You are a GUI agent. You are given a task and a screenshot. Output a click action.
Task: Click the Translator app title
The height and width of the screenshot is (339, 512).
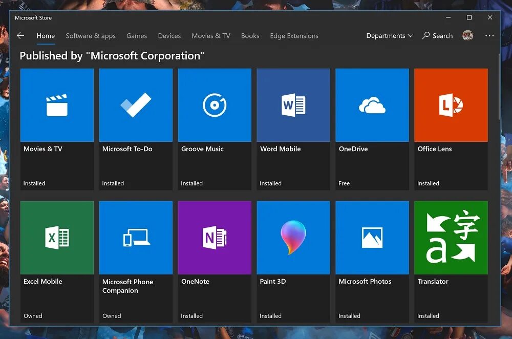click(x=433, y=282)
